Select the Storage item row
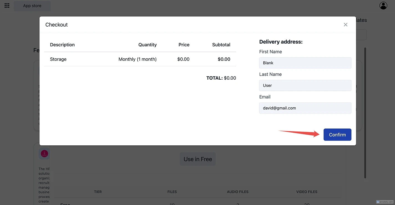Image resolution: width=395 pixels, height=205 pixels. 58,59
